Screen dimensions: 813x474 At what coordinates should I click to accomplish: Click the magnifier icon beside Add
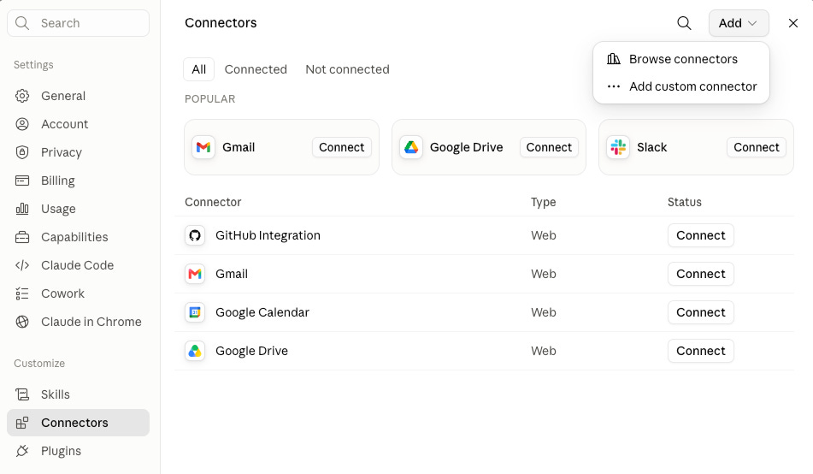[684, 23]
